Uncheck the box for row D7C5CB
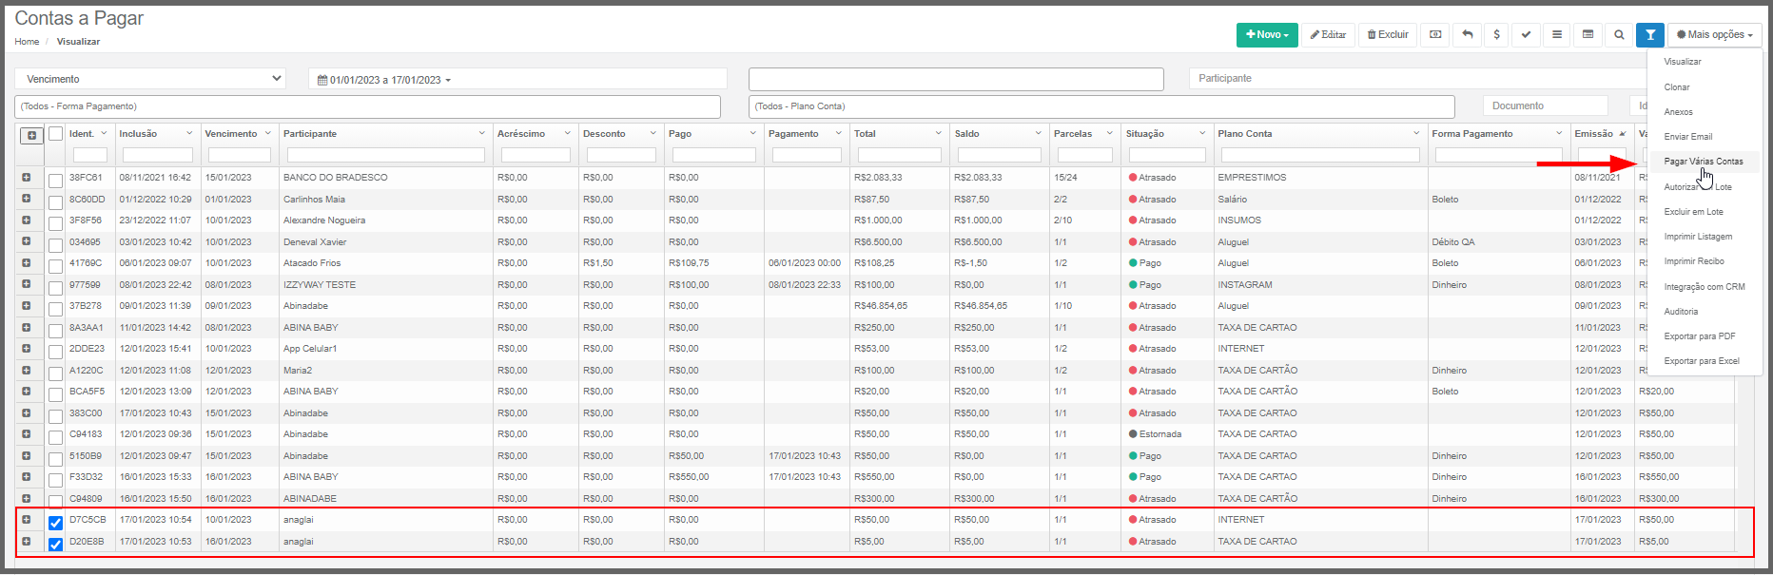 click(x=56, y=523)
